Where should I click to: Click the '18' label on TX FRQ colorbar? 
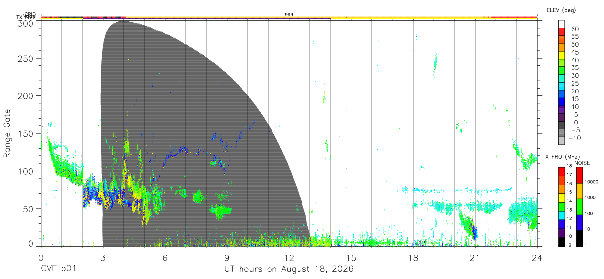click(x=569, y=166)
